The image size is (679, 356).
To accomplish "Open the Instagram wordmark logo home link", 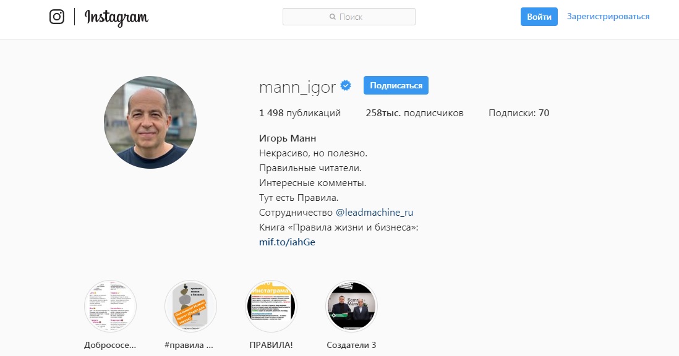I will [116, 18].
